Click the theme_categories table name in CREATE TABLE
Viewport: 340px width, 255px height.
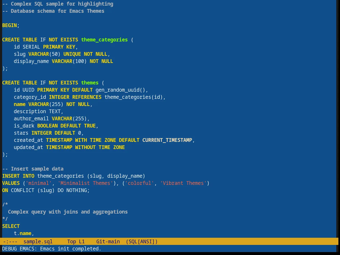pos(104,40)
